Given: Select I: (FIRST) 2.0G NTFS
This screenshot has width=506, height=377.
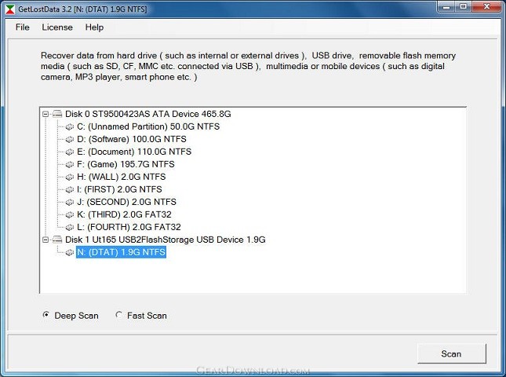Looking at the screenshot, I should (119, 189).
